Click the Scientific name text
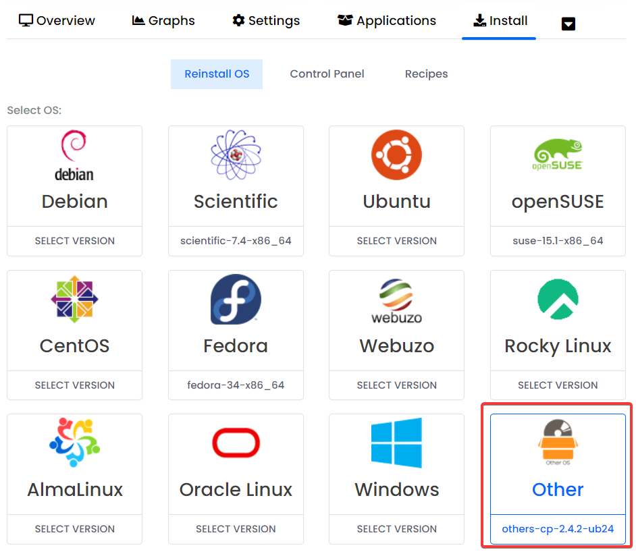The image size is (636, 556). 236,202
